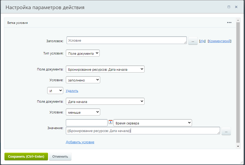Click the Ветка условия section header
The height and width of the screenshot is (165, 245).
(x=120, y=23)
